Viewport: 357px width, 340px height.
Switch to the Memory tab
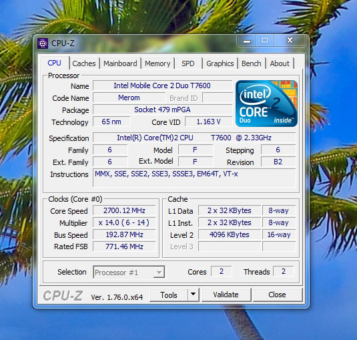157,63
